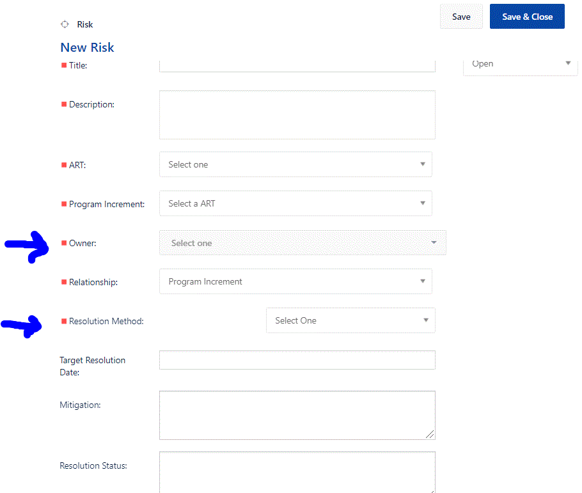The image size is (582, 493).
Task: Focus the Description text area
Action: tap(297, 115)
